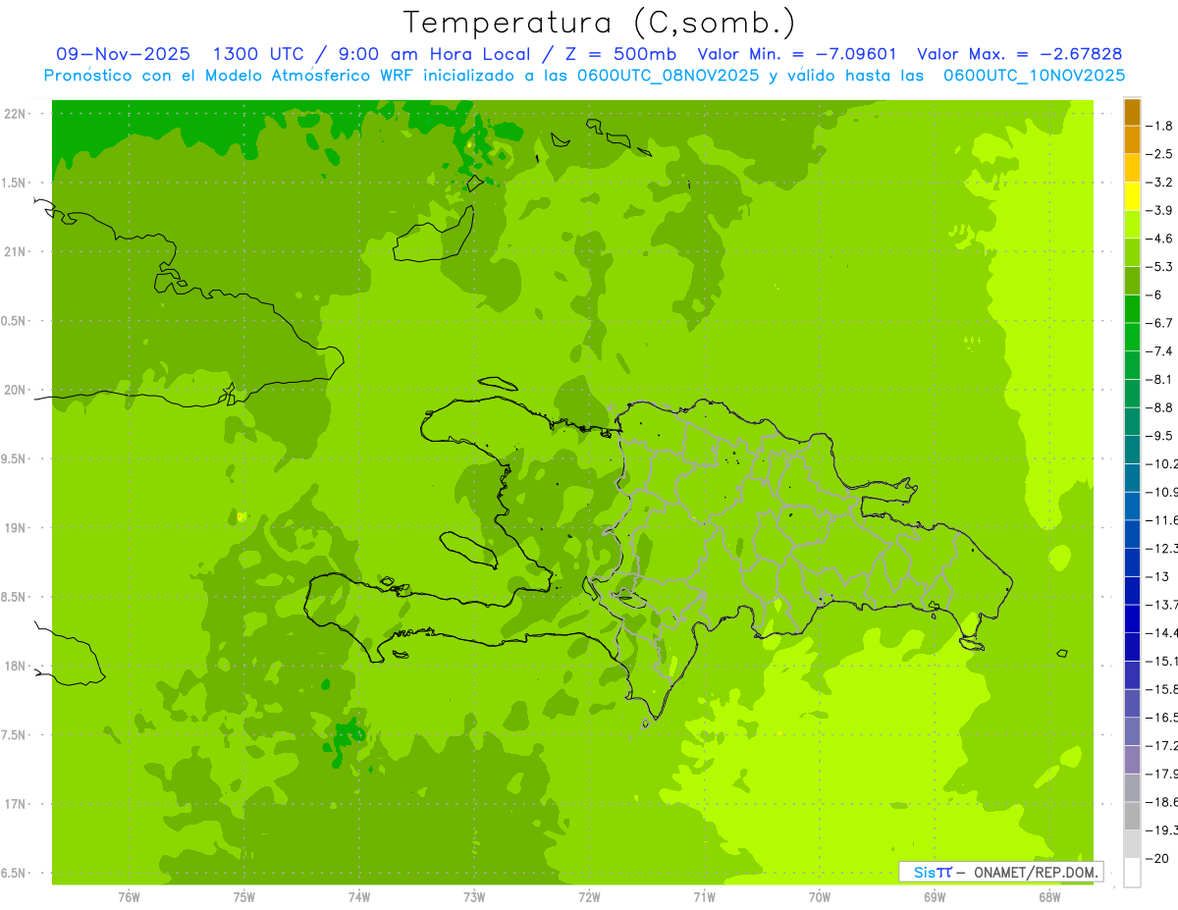Click the -10.2 legend value
This screenshot has height=910, width=1178.
[x=1162, y=464]
